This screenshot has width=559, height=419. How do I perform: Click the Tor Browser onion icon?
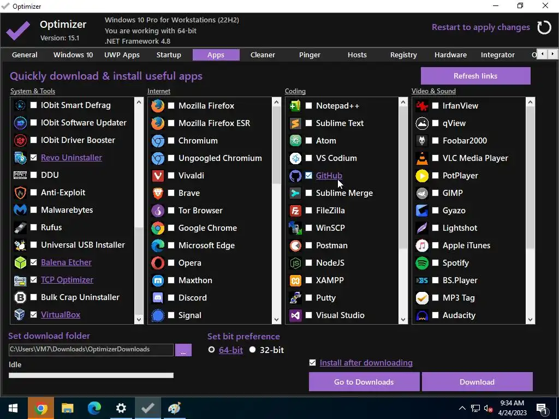[x=158, y=211]
